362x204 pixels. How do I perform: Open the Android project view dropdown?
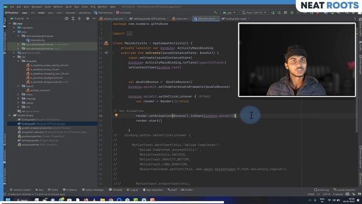pos(20,19)
